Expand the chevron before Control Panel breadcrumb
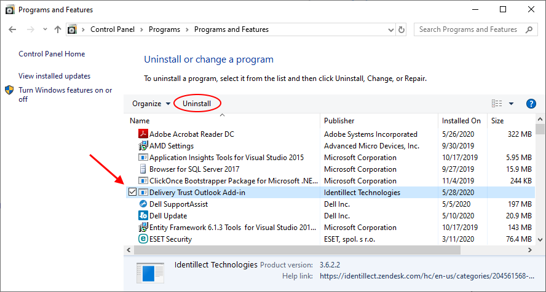This screenshot has height=292, width=546. 83,30
